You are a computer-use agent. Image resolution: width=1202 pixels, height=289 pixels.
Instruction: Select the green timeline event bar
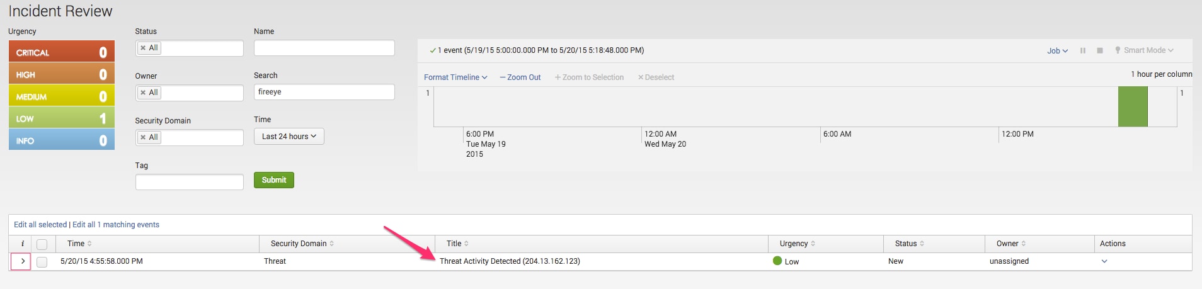tap(1133, 107)
